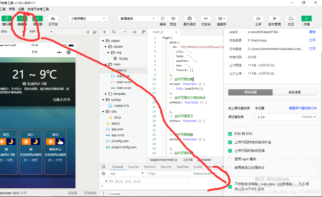This screenshot has height=197, width=322.
Task: Enable 启用自定义处理命令 checkbox
Action: [230, 168]
